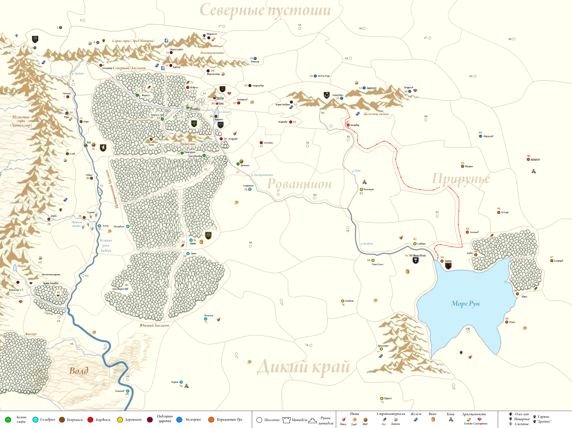The image size is (572, 428).
Task: Click the black goblet shield under settlement 81
Action: click(415, 260)
